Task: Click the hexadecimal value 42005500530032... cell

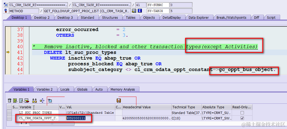Action: click(x=147, y=118)
